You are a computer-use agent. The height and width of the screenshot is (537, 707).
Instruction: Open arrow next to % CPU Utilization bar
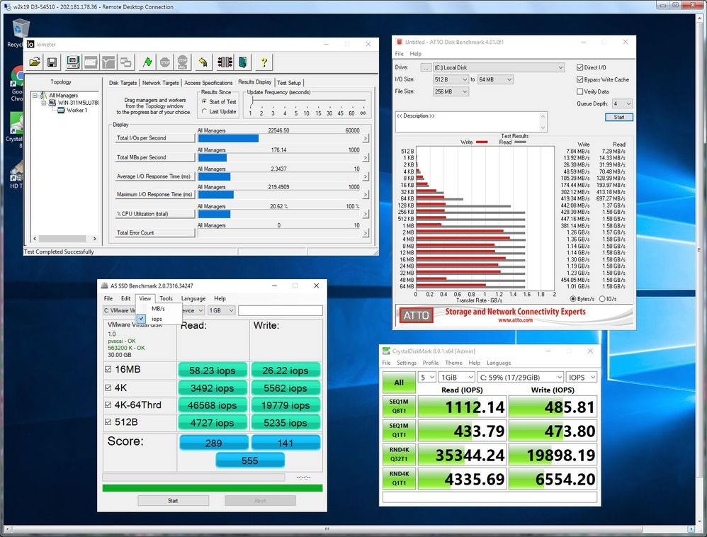[x=366, y=214]
